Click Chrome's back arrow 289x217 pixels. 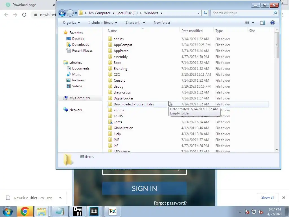(x=6, y=15)
